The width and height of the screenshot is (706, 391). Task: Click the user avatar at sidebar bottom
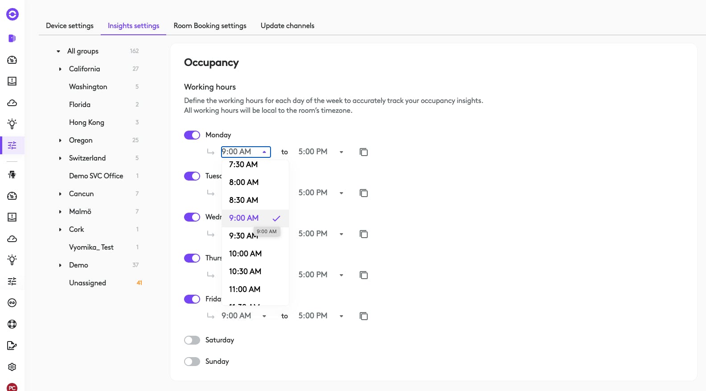pos(12,387)
